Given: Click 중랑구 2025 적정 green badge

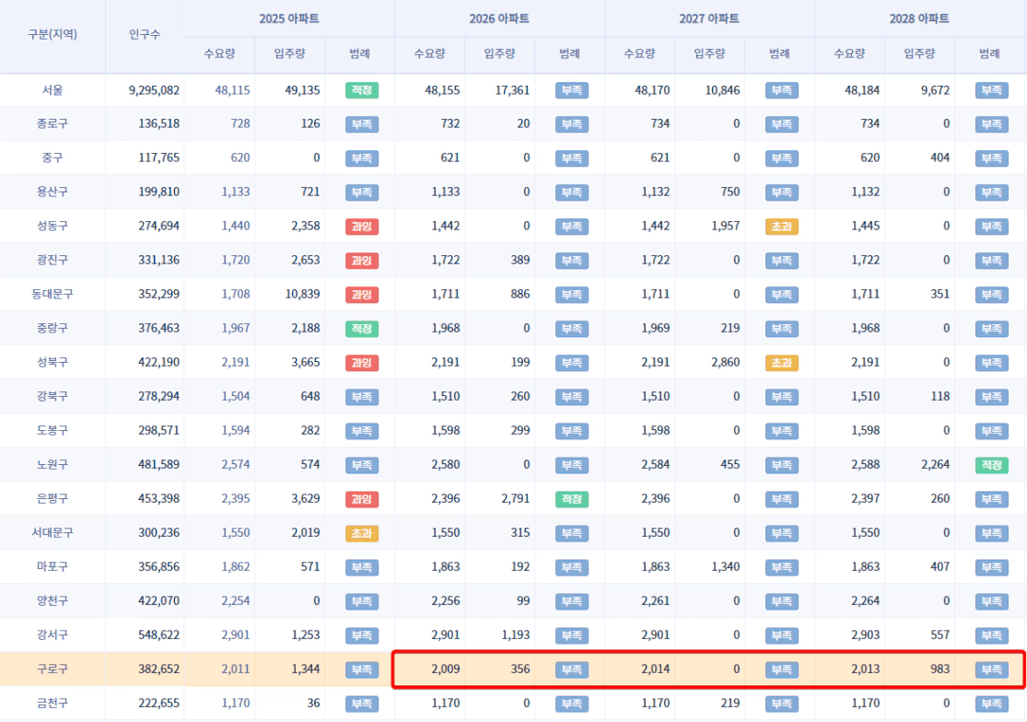Looking at the screenshot, I should pos(362,329).
